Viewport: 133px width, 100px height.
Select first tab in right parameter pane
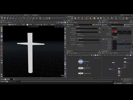coord(103,39)
